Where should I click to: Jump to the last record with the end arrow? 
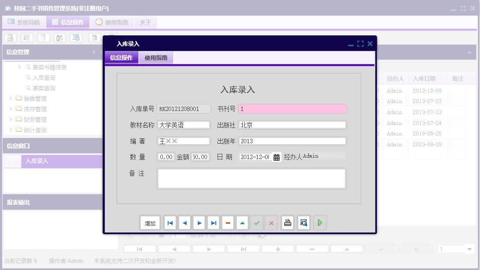(x=213, y=222)
